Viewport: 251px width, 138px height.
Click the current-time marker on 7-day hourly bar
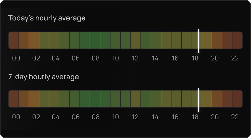click(198, 100)
